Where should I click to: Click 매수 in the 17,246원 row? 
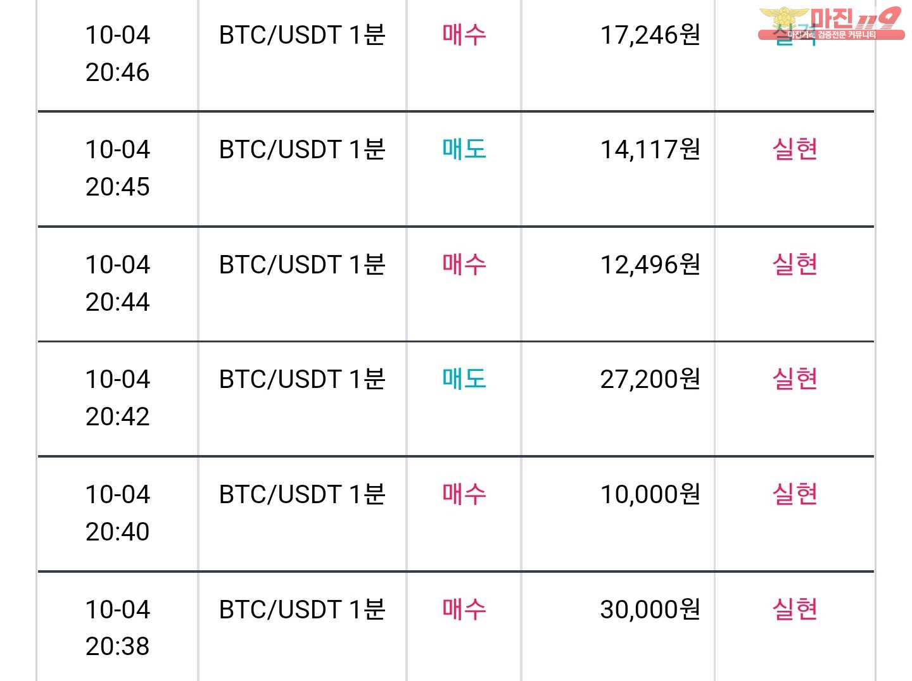click(x=464, y=35)
